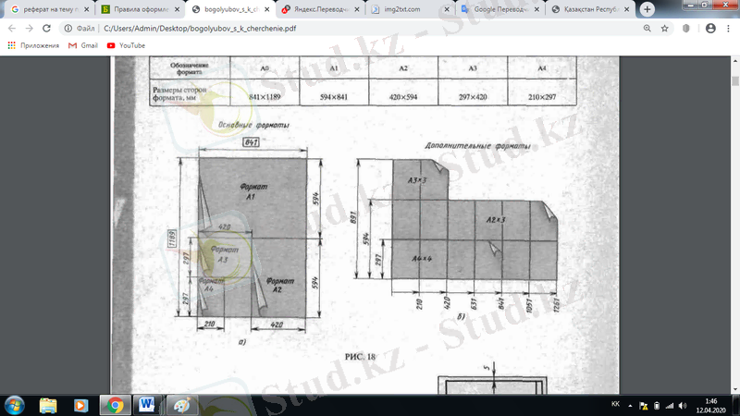740x416 pixels.
Task: Open the Chrome three-dot menu
Action: [728, 29]
